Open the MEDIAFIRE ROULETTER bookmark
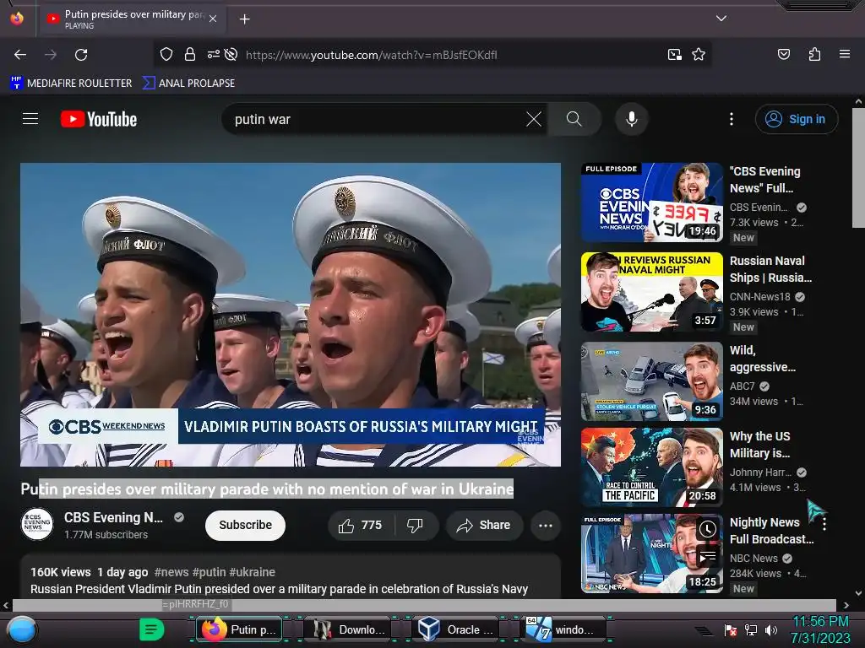Image resolution: width=865 pixels, height=648 pixels. [71, 83]
